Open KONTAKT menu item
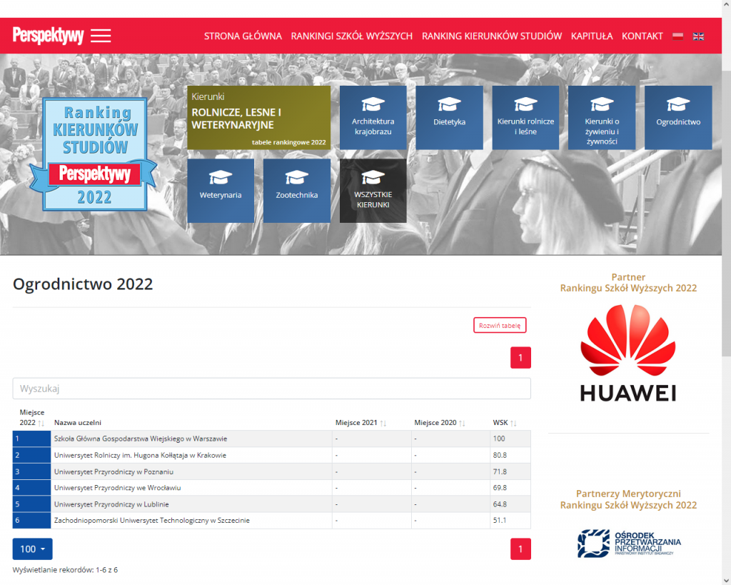Viewport: 731px width, 585px height. click(642, 36)
